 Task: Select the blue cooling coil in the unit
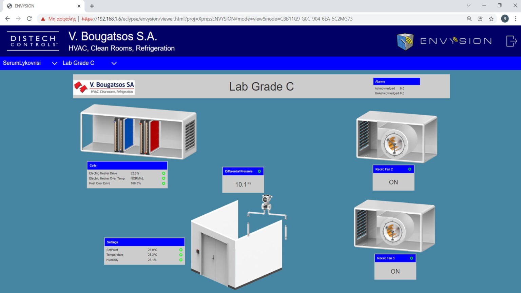click(x=129, y=134)
